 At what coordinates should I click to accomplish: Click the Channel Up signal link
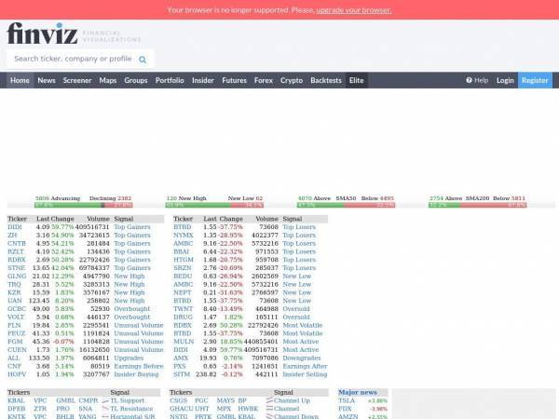(292, 400)
